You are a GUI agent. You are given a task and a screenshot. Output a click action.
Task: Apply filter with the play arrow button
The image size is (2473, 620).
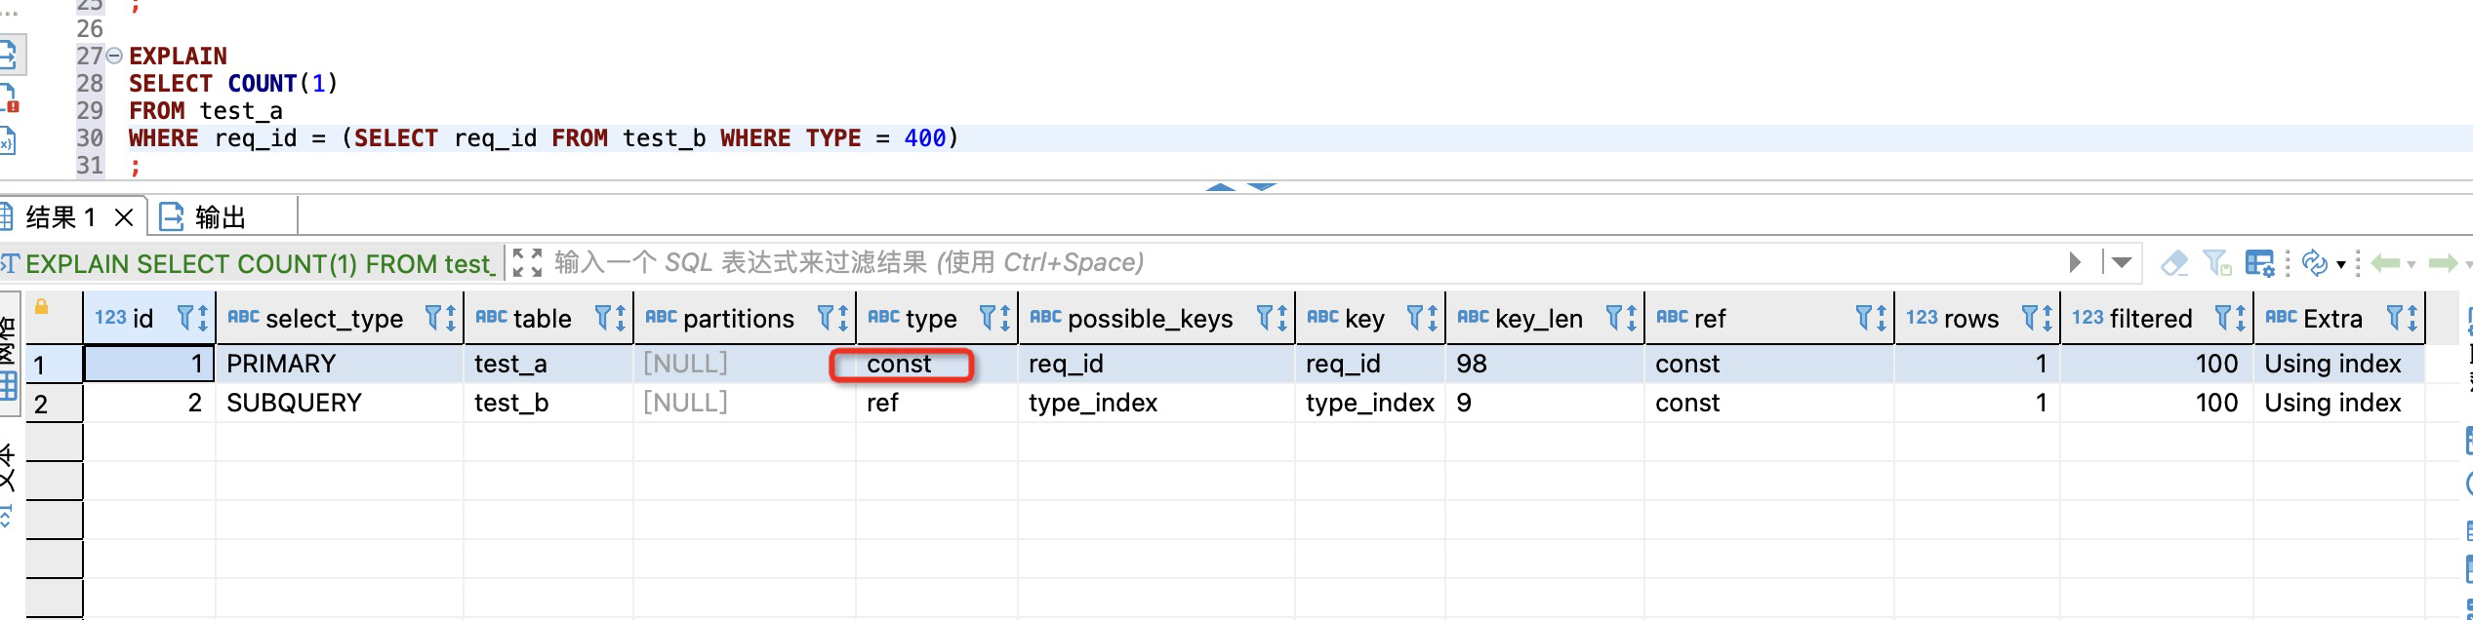[2074, 262]
